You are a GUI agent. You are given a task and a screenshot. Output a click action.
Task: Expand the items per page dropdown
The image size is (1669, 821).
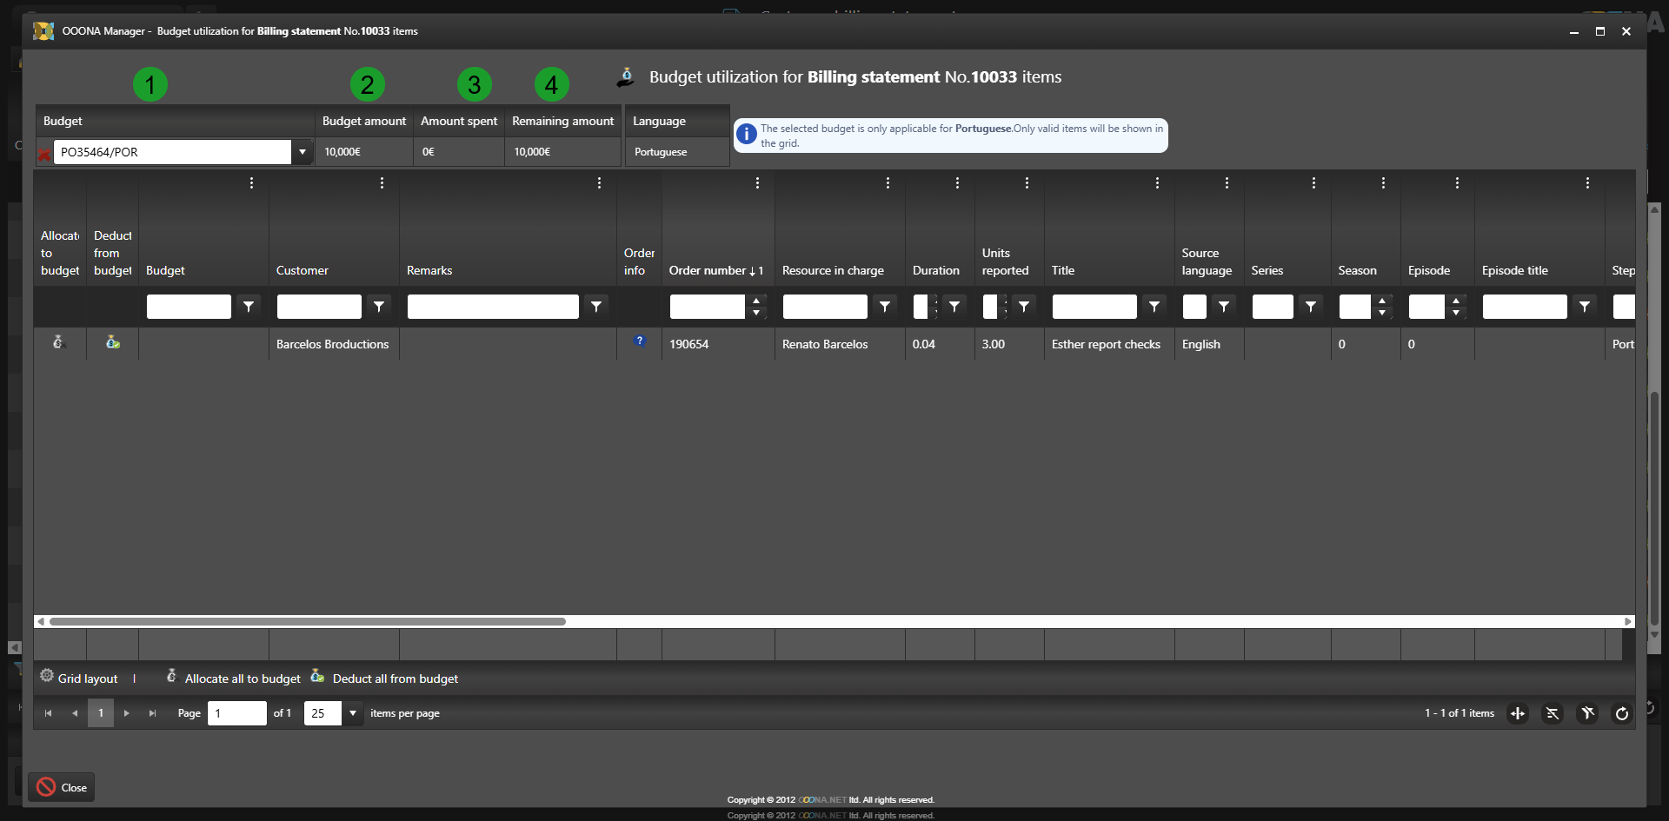353,713
